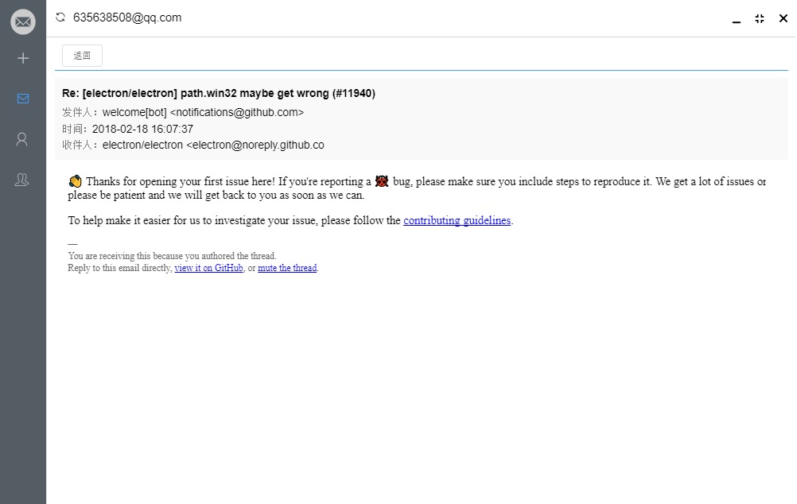The image size is (797, 504).
Task: Click the refresh sync icon next to the account
Action: pos(60,17)
